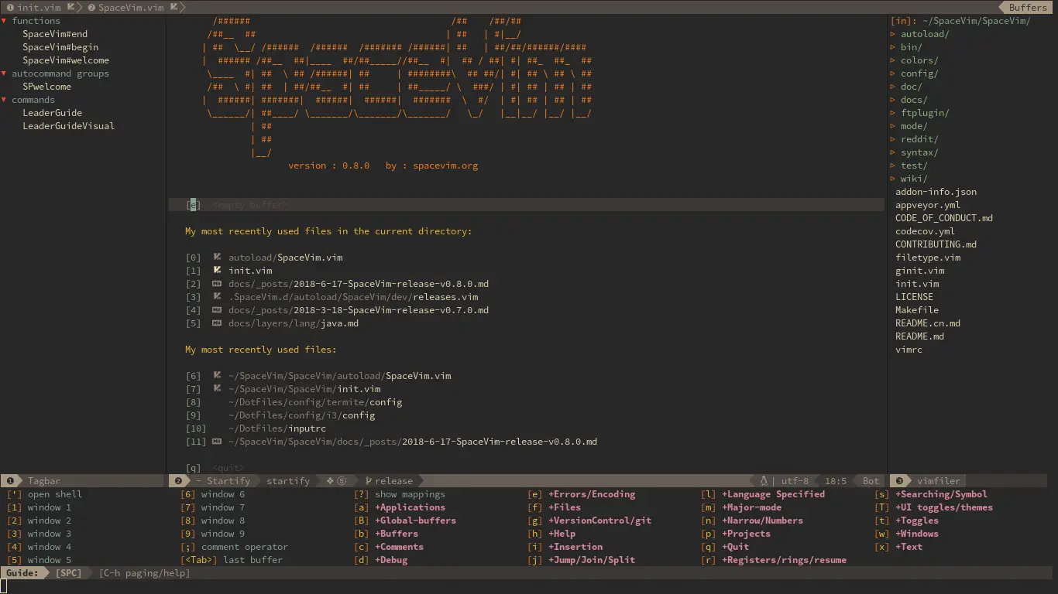
Task: Click the utf-8 encoding indicator in the statusline
Action: tap(795, 480)
